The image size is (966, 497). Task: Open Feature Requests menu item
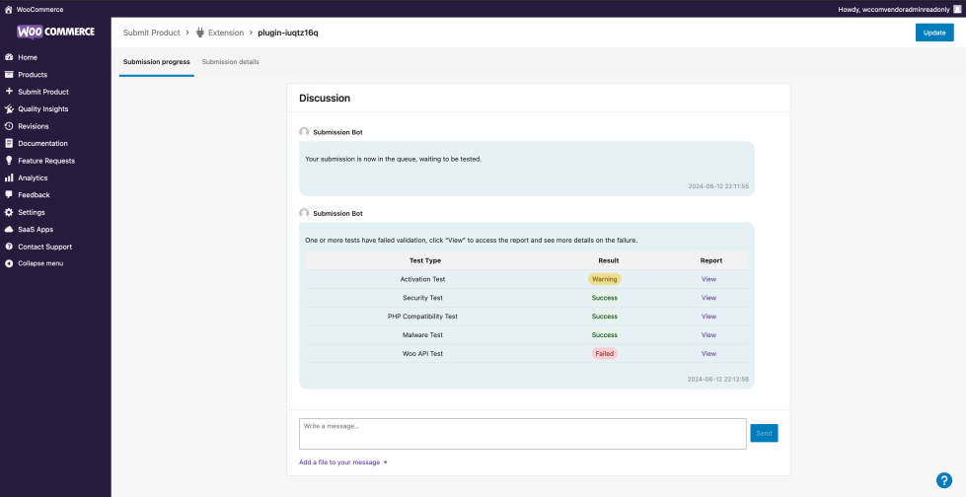click(x=46, y=161)
